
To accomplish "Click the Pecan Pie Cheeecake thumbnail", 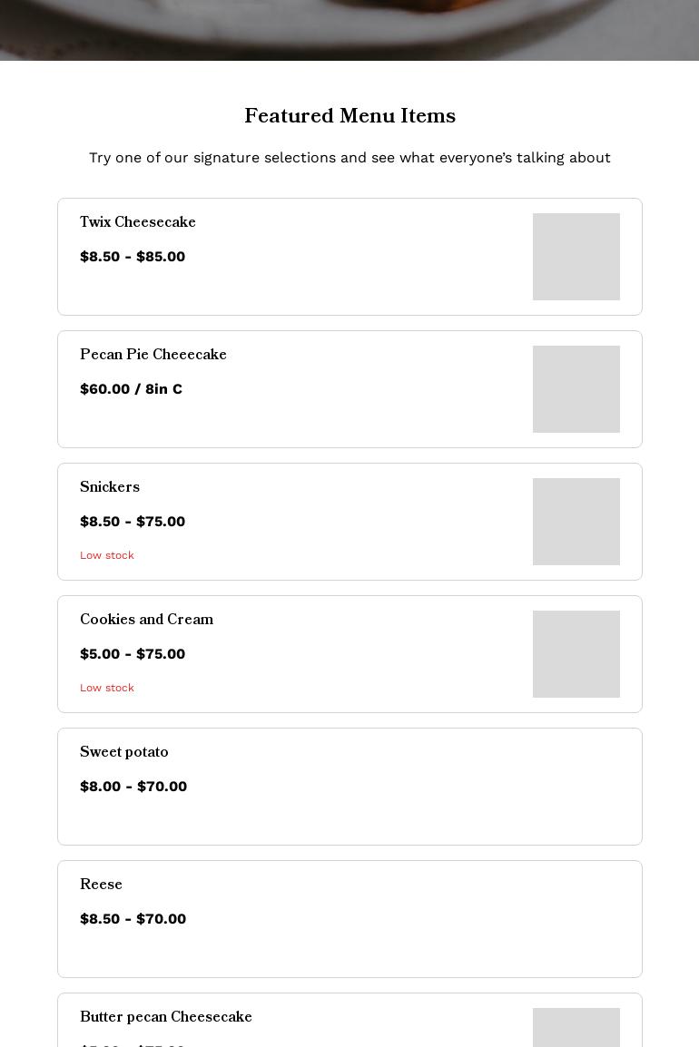I will tap(576, 389).
